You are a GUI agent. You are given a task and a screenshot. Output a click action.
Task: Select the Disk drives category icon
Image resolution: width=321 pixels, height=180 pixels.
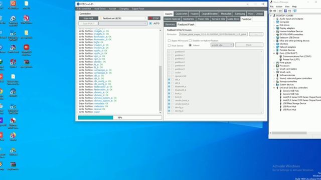click(x=277, y=25)
